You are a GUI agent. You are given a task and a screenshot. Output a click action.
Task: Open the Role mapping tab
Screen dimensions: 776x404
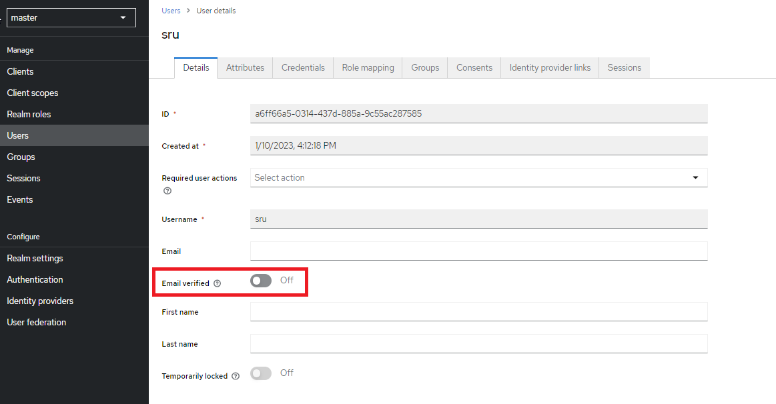click(367, 67)
